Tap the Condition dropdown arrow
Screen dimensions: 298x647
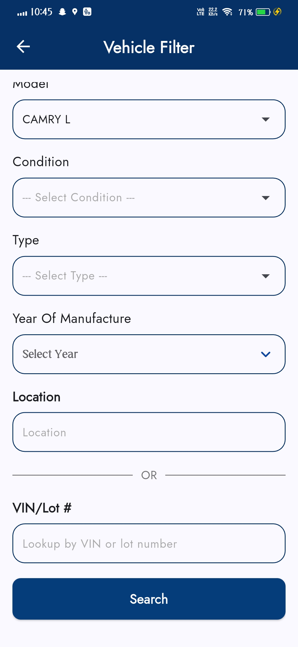click(265, 198)
